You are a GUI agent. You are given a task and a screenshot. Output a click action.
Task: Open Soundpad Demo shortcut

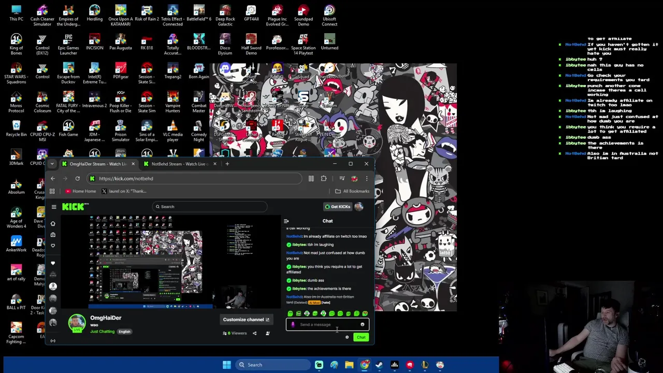[304, 16]
